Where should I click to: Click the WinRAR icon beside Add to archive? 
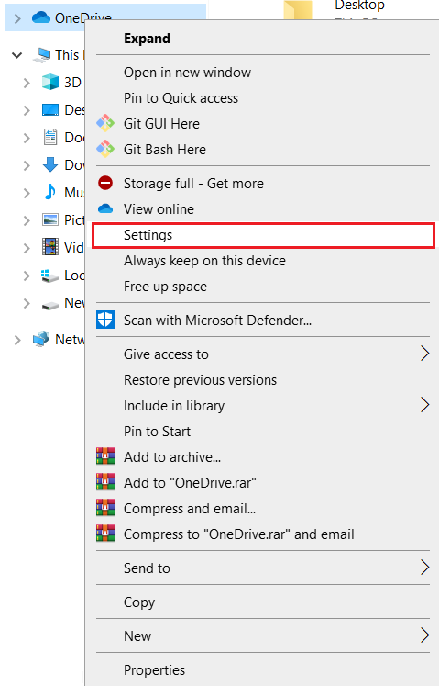point(105,456)
